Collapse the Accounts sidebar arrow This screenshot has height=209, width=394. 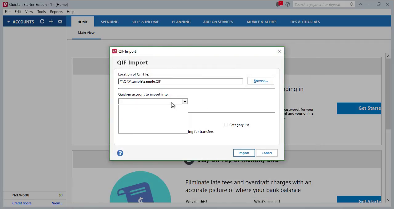point(9,22)
